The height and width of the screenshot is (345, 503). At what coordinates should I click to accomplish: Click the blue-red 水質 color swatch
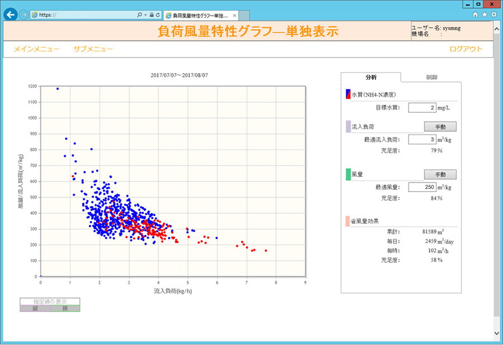pyautogui.click(x=348, y=94)
